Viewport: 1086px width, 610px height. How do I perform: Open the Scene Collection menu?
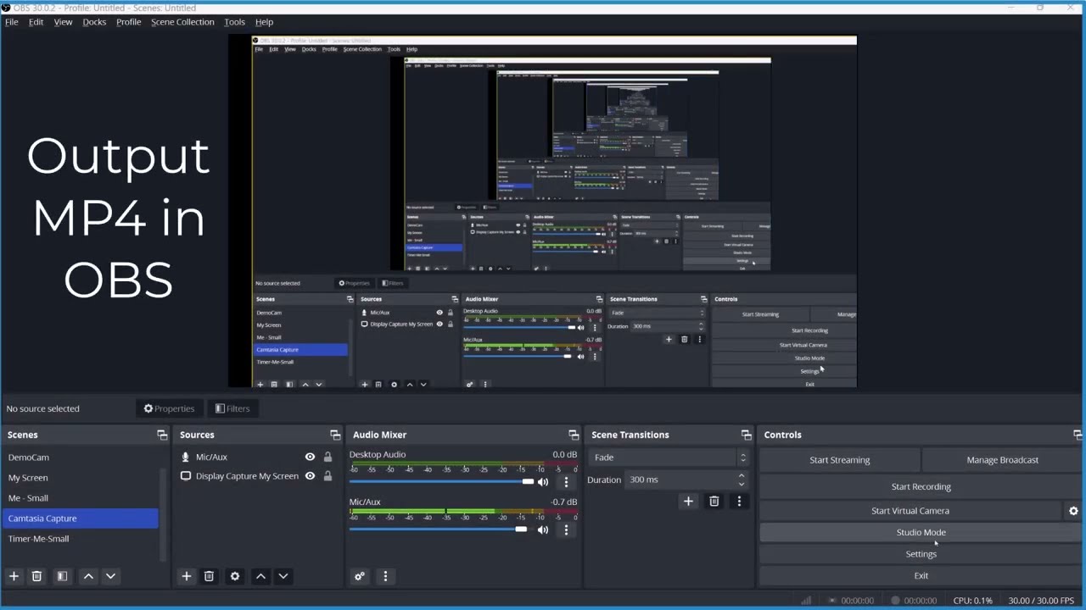pos(182,22)
